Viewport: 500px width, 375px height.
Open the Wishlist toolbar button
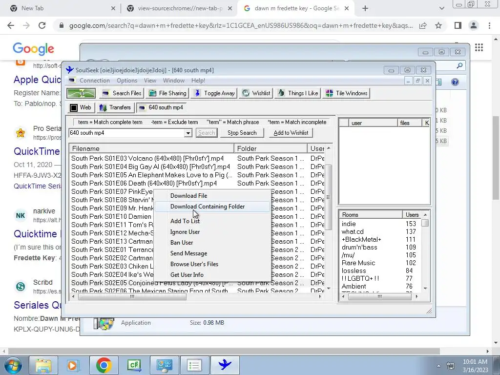coord(256,93)
